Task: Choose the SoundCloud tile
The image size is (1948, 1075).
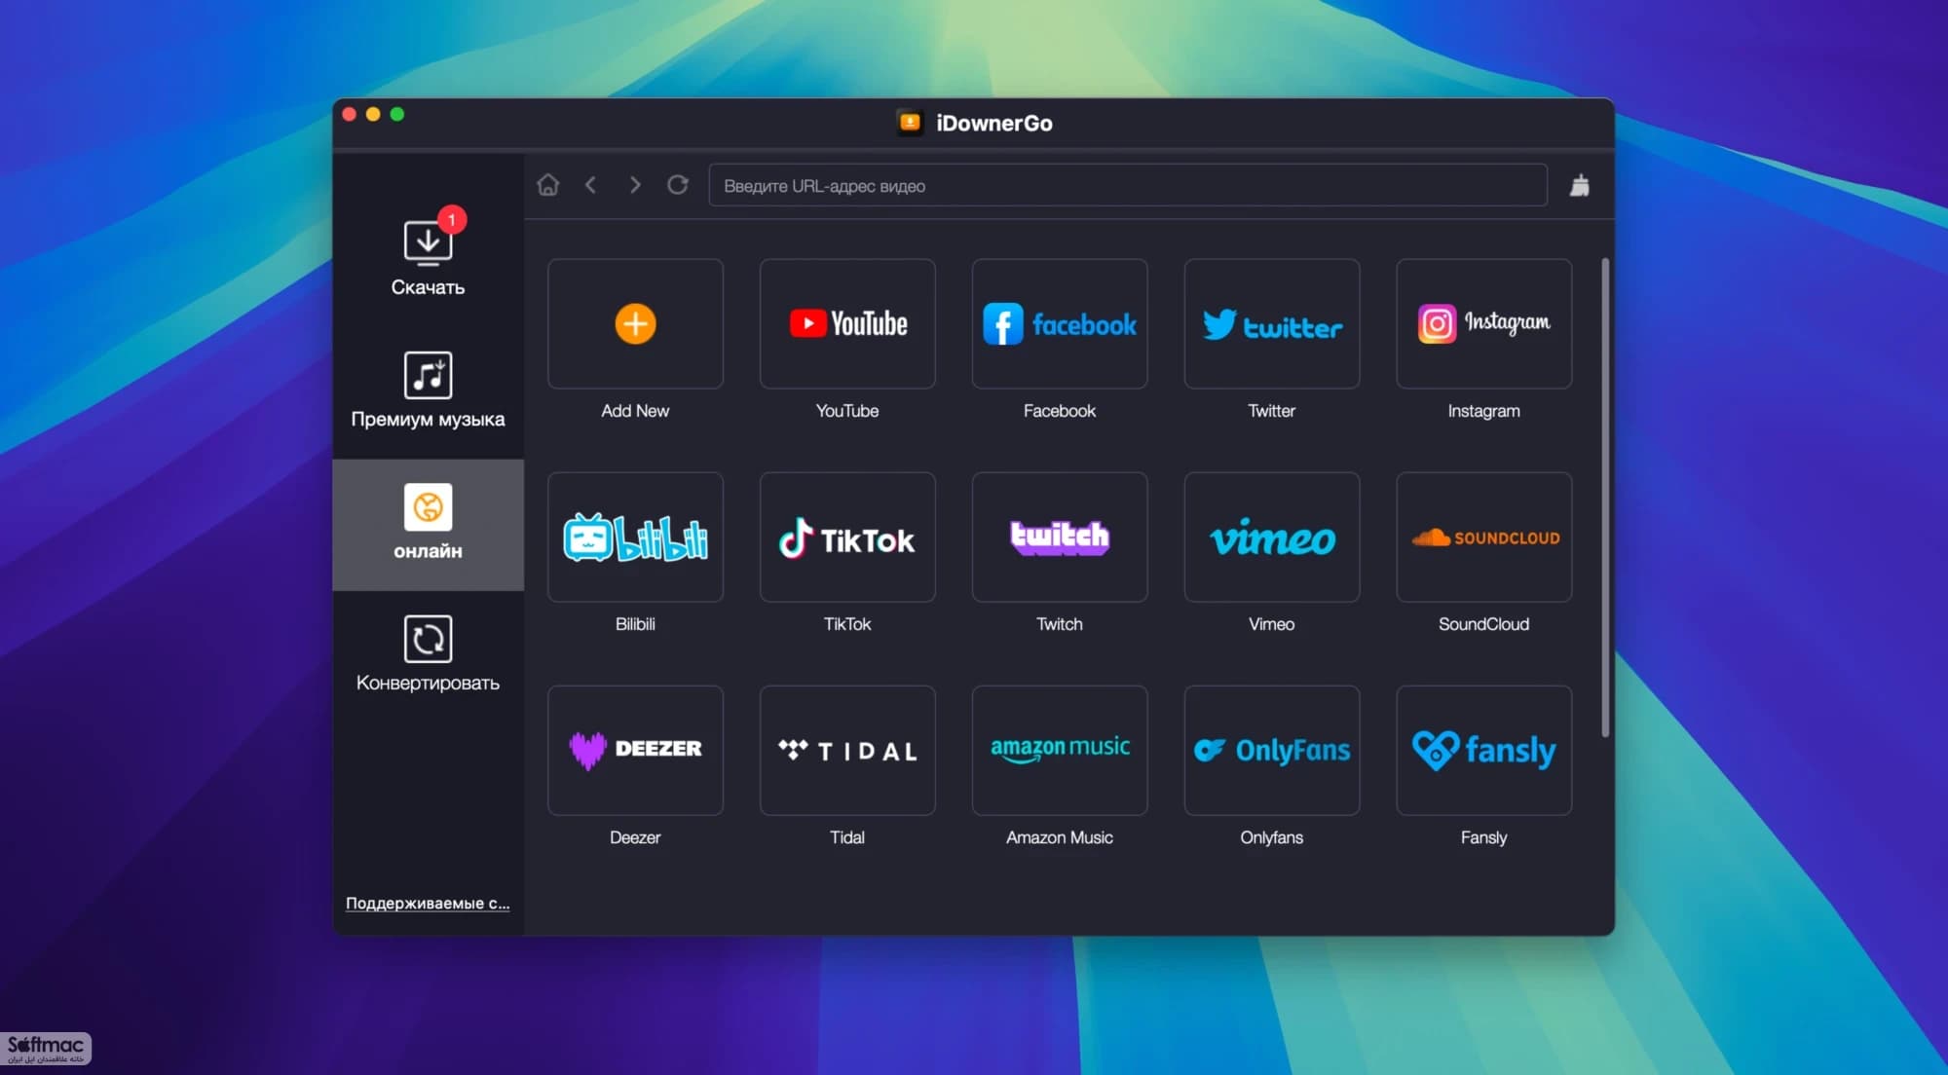Action: (x=1483, y=537)
